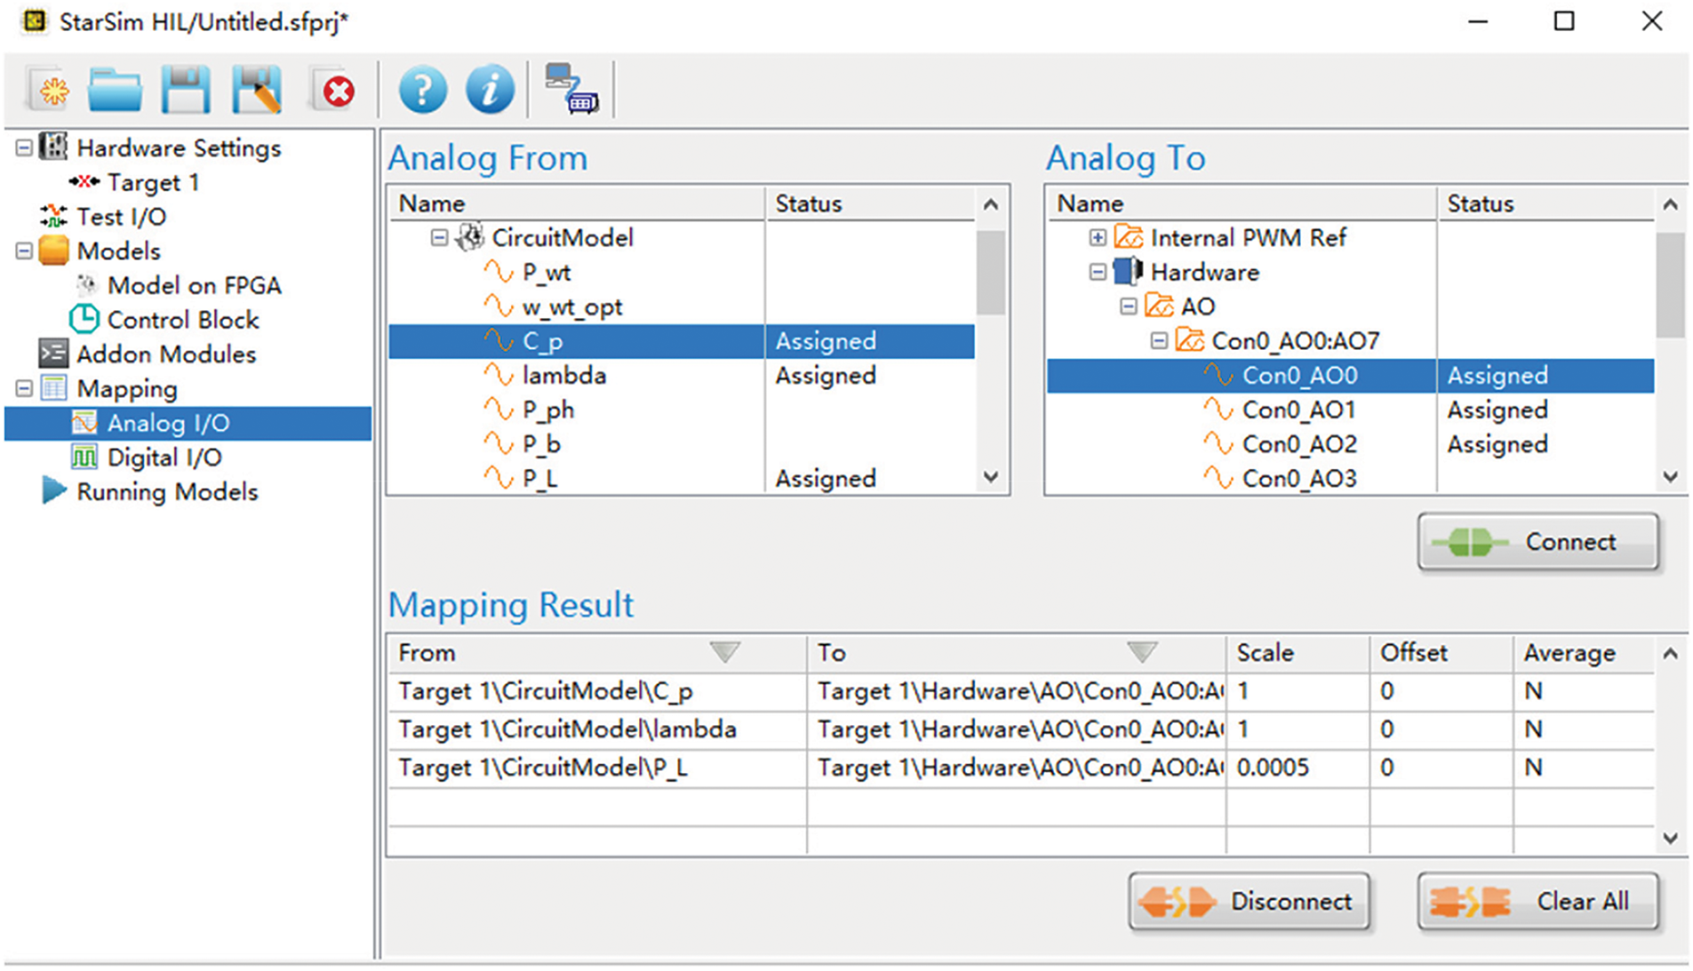Image resolution: width=1693 pixels, height=971 pixels.
Task: Collapse the Hardware Settings tree node
Action: pos(24,147)
